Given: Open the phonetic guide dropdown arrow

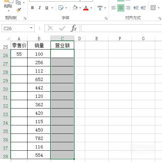Looking at the screenshot, I should click(105, 8).
